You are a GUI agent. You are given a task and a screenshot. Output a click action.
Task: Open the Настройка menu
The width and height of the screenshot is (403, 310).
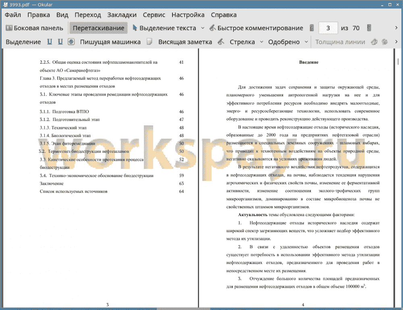click(188, 15)
